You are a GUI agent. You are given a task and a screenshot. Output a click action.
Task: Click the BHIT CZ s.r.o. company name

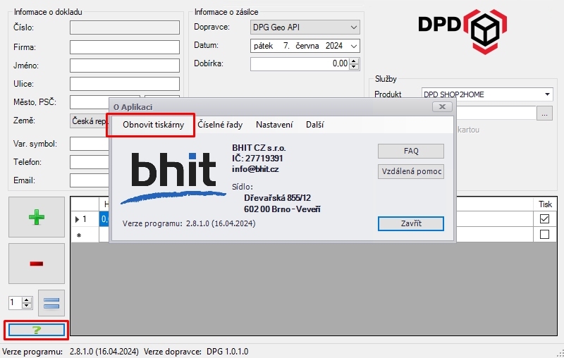tap(259, 148)
